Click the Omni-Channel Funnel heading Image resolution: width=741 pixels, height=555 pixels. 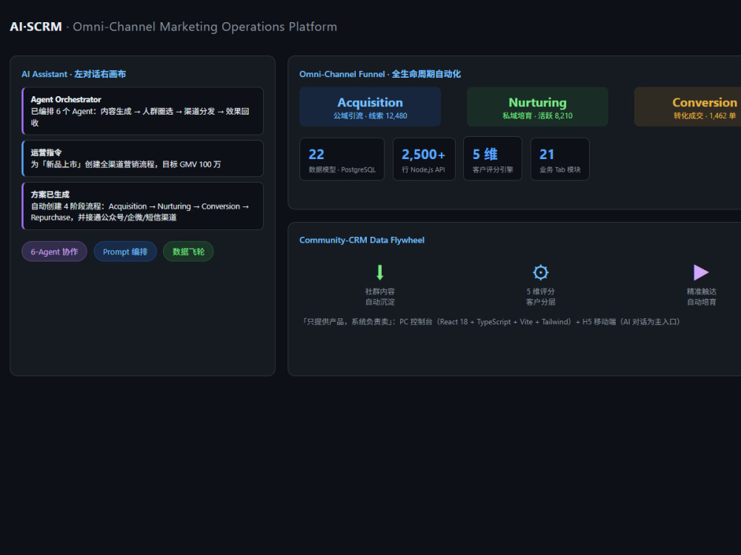coord(380,74)
